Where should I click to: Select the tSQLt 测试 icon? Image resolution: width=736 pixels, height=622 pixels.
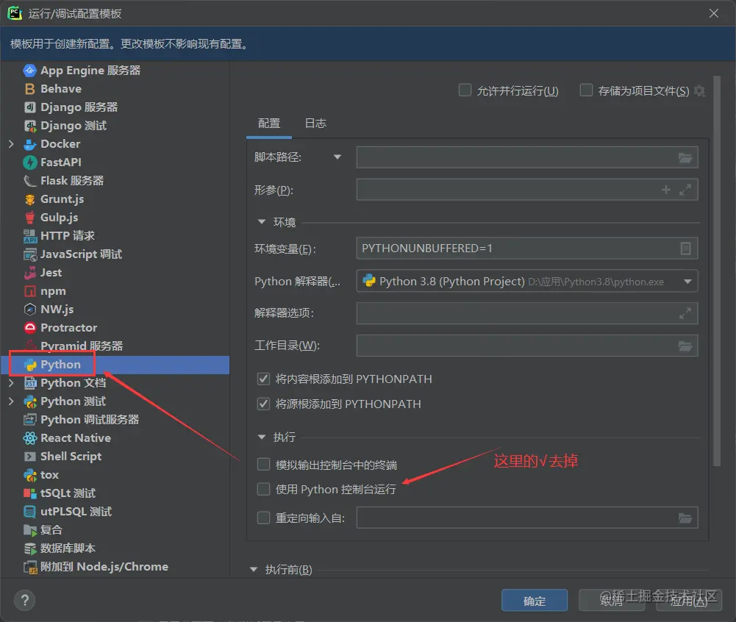click(x=29, y=493)
